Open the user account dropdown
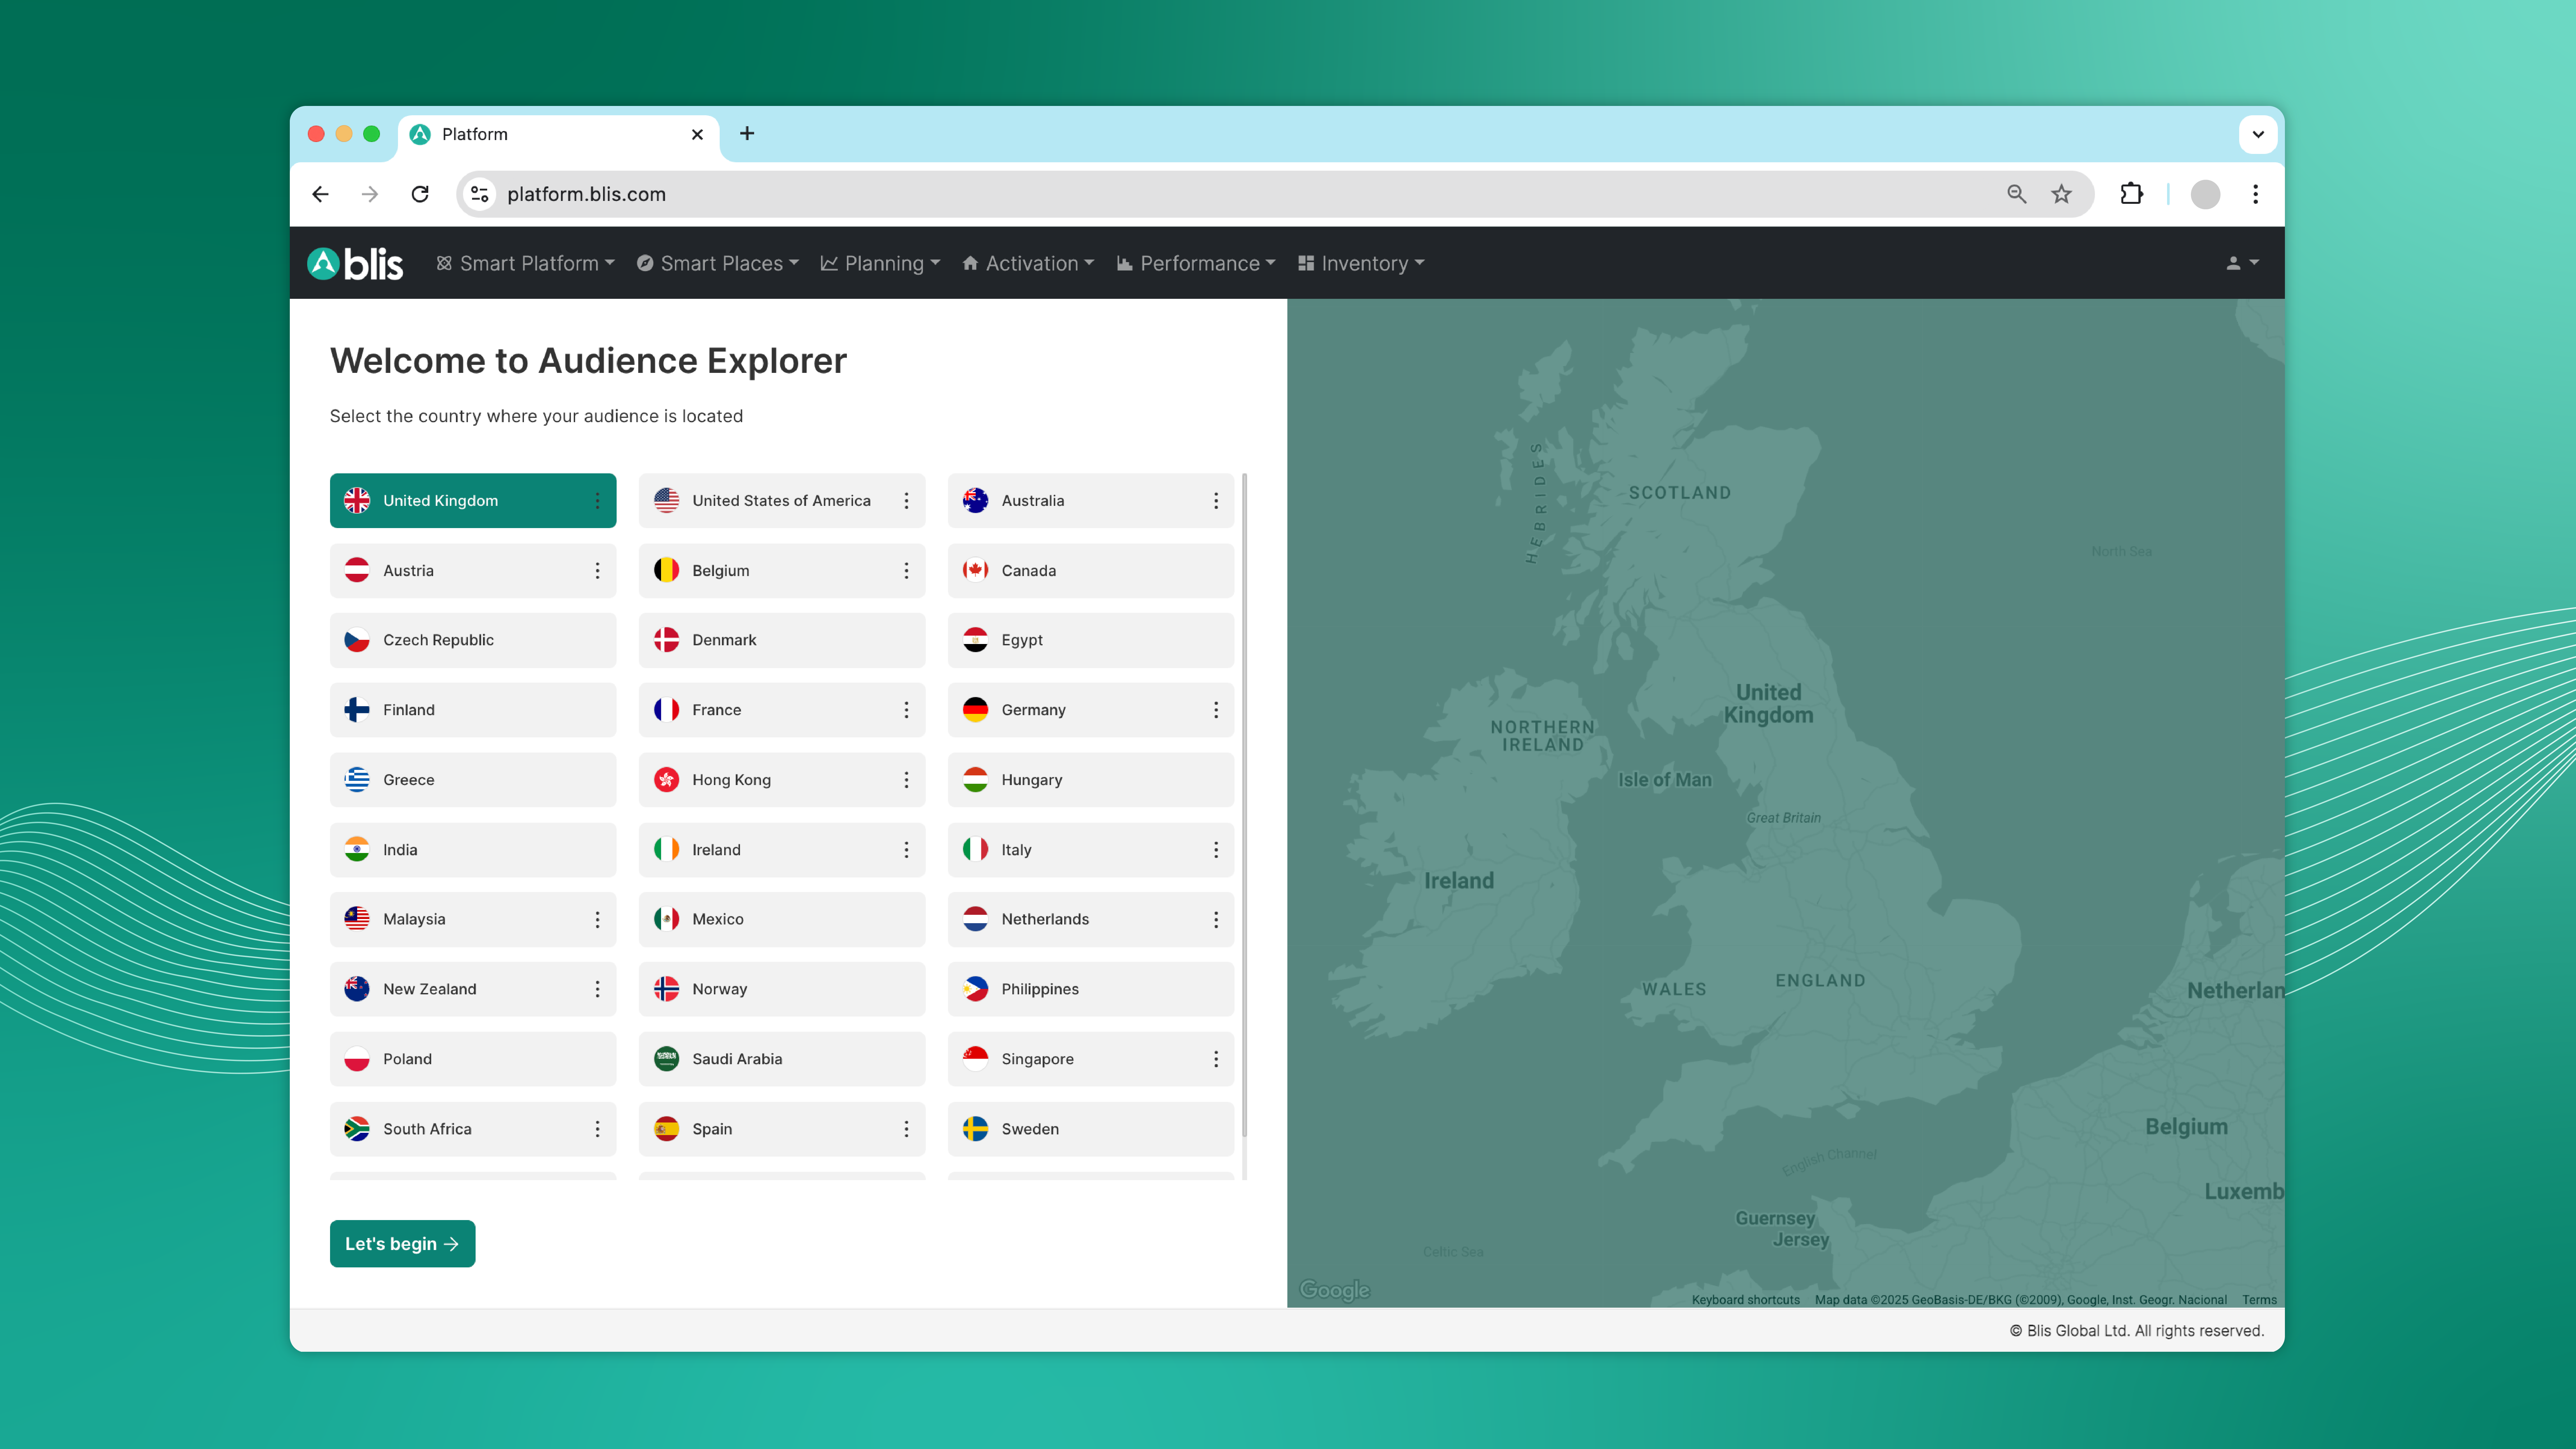This screenshot has width=2576, height=1449. click(x=2241, y=263)
